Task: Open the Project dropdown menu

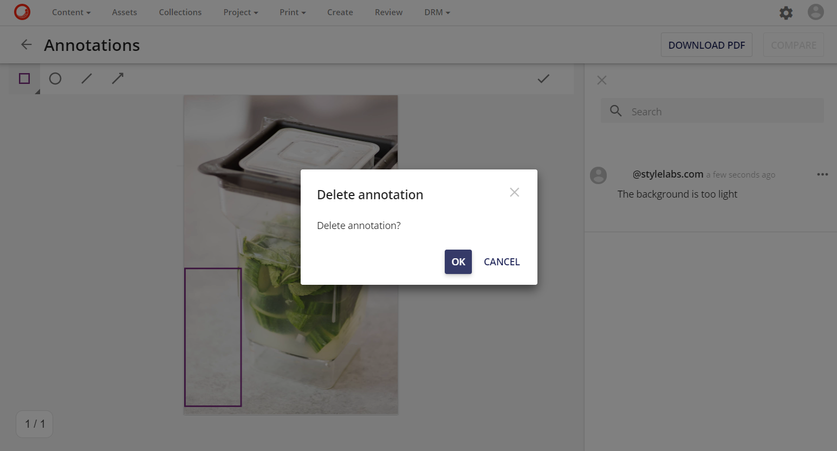Action: (240, 12)
